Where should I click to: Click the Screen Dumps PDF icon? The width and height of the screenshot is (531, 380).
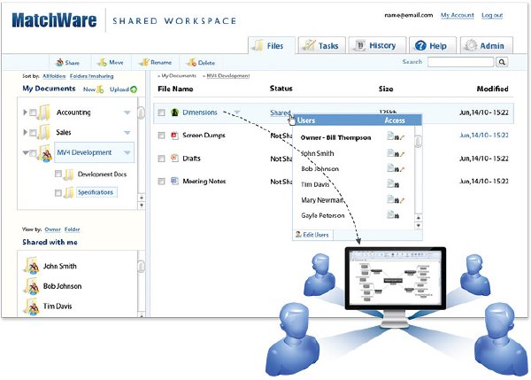tap(174, 136)
